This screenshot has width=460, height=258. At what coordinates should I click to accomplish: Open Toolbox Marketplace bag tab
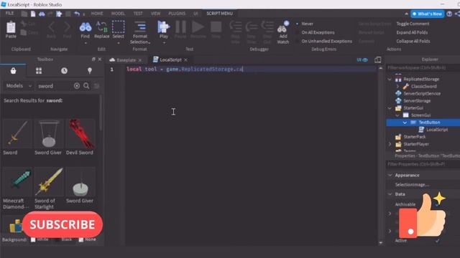pyautogui.click(x=13, y=71)
